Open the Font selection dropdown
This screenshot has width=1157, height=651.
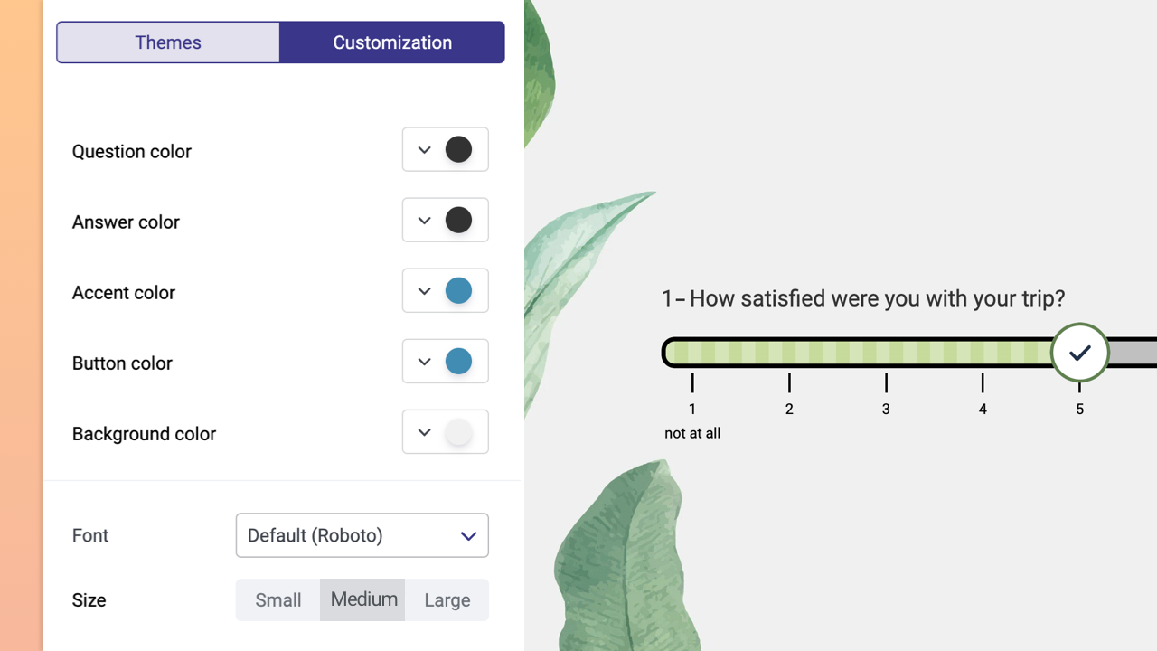pos(362,535)
